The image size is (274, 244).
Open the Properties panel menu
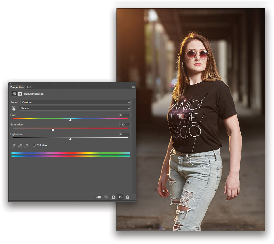tap(133, 87)
